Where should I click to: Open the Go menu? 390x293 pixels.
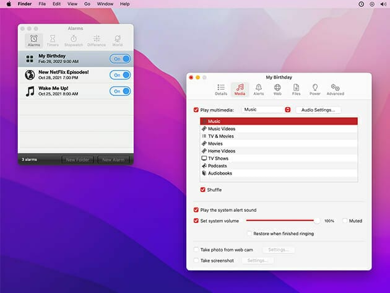pyautogui.click(x=87, y=4)
